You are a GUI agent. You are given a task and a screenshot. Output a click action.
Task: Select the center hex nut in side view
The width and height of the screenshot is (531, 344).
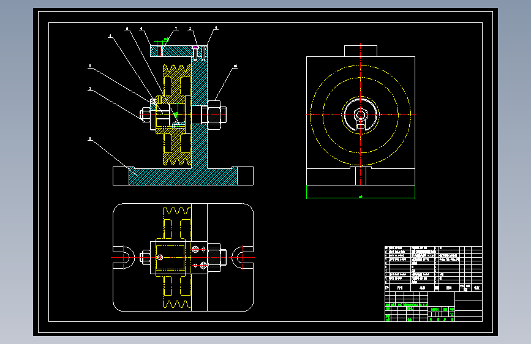361,115
